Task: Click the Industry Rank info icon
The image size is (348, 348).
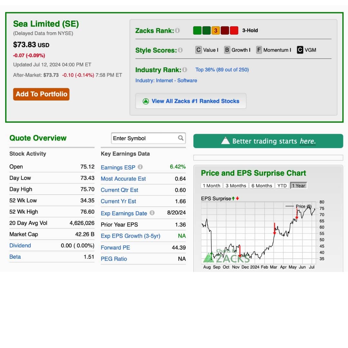Action: point(184,70)
